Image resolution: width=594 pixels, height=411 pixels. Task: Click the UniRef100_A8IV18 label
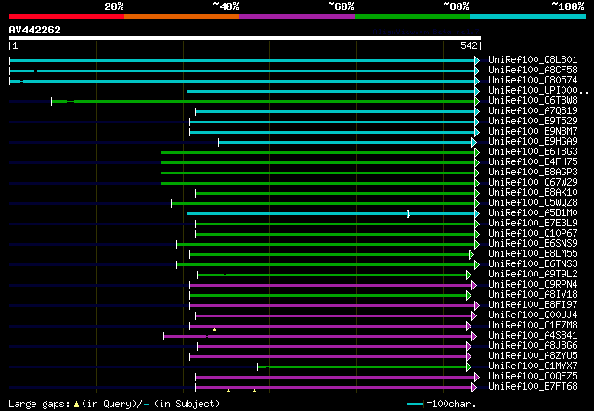coord(533,295)
